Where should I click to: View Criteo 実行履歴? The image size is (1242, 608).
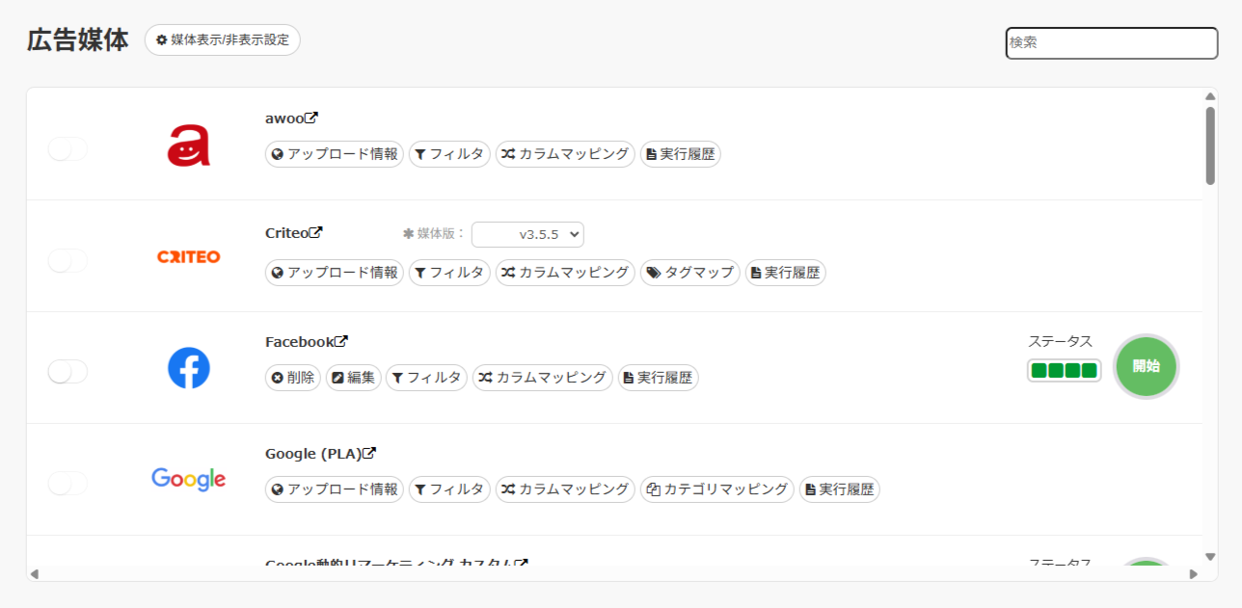point(786,273)
